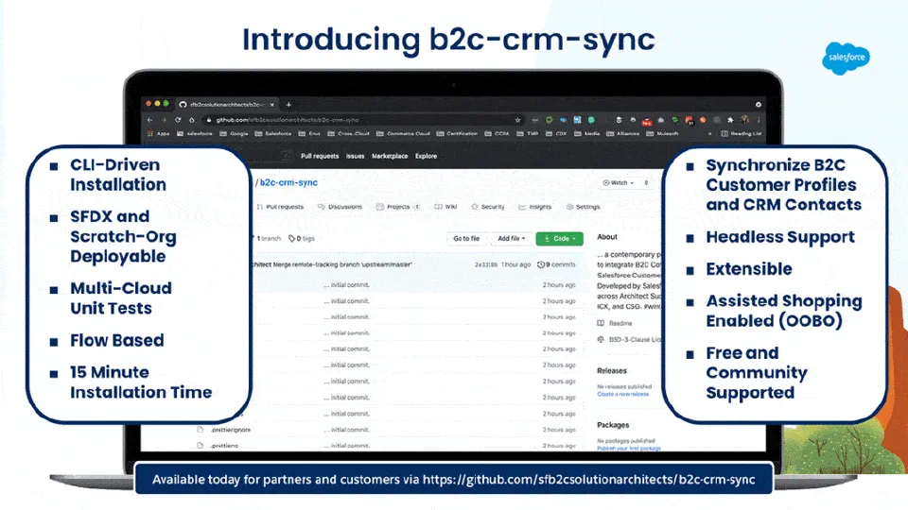Click the Salesforce cloud logo

pos(846,59)
